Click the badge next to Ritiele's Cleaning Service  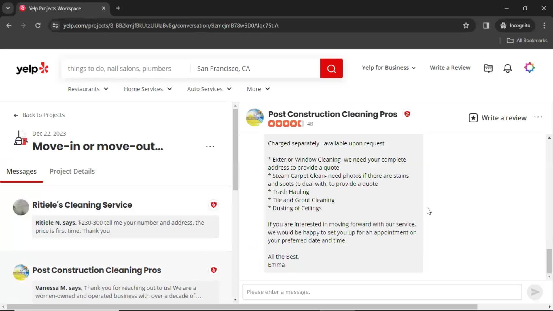[213, 205]
